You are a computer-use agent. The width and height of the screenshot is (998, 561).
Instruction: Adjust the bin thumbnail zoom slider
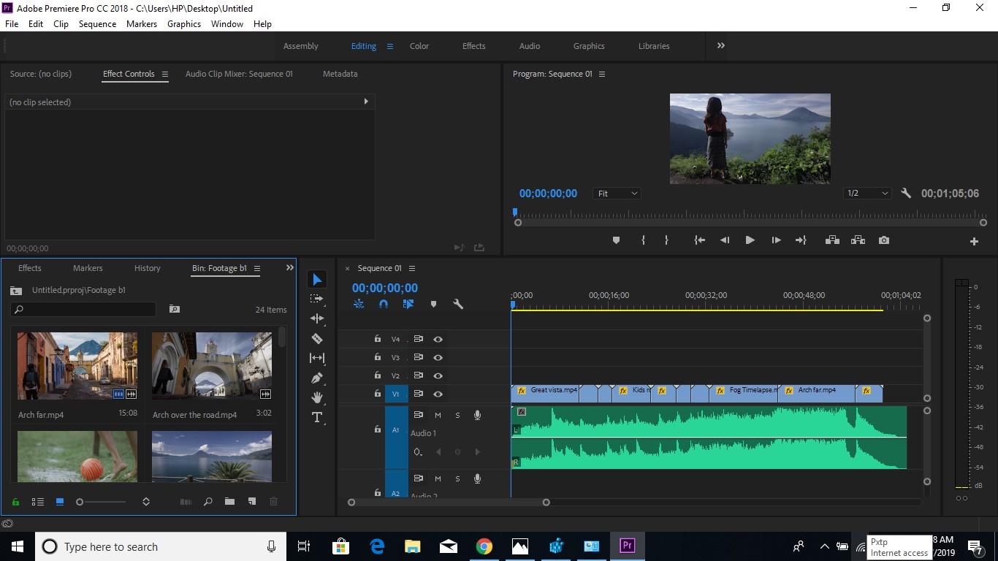102,502
